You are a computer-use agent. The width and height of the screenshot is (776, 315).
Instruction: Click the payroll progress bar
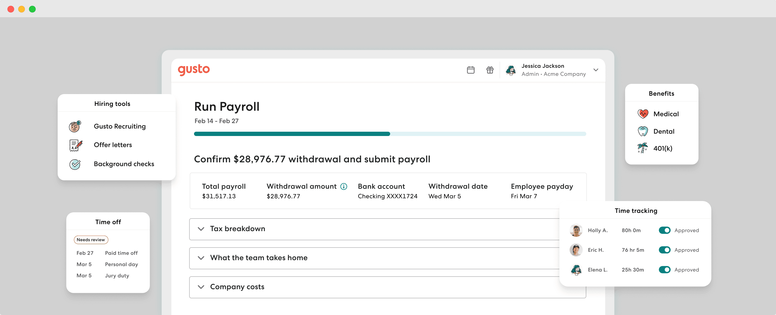pos(390,134)
